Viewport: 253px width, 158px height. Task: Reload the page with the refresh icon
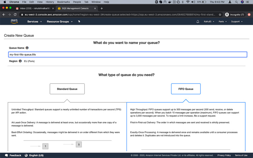click(15, 14)
